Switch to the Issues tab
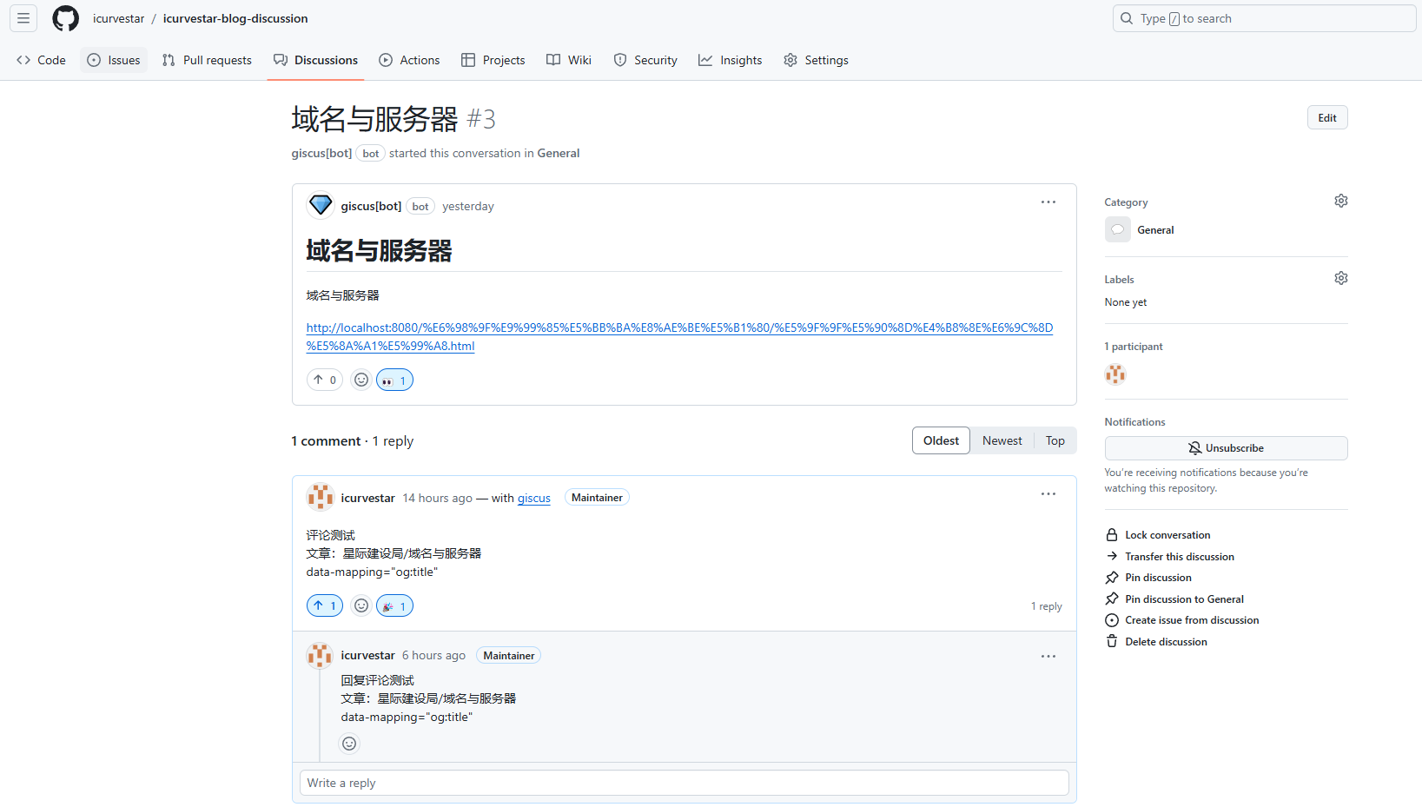 (114, 60)
